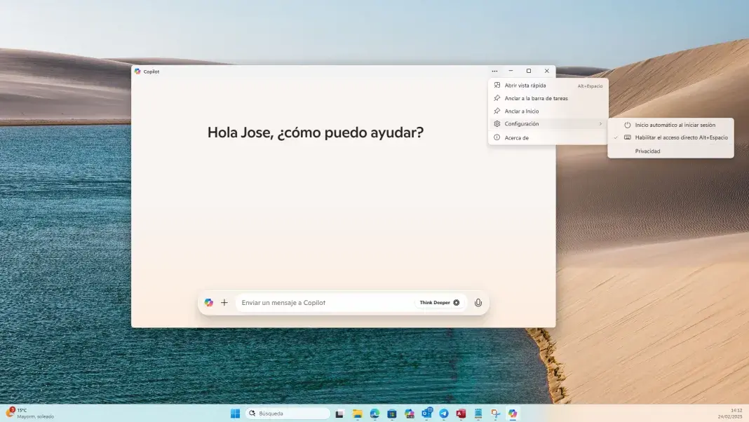Select Anclar a Inicio menu entry
749x422 pixels.
521,111
